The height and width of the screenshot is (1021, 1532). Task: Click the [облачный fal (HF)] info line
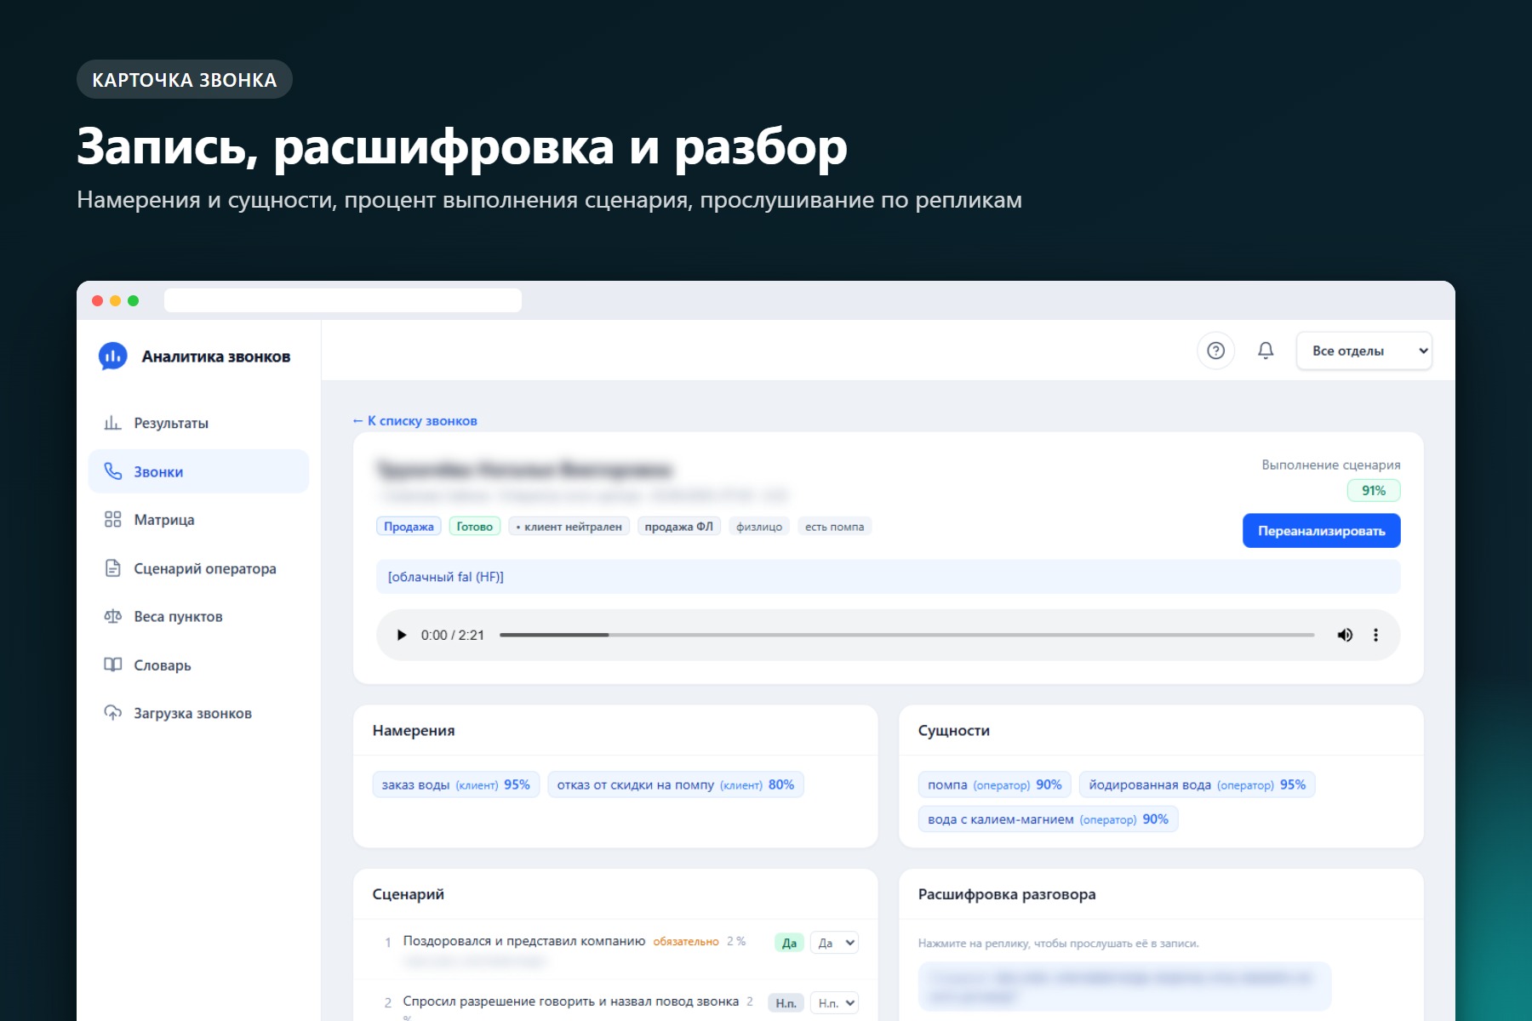click(888, 577)
